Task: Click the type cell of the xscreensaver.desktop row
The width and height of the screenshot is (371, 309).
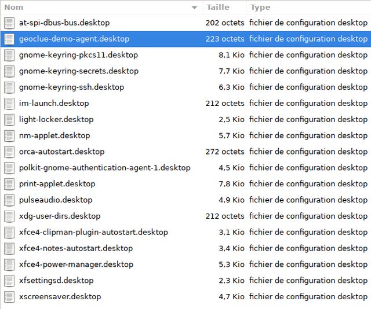Action: (x=308, y=296)
